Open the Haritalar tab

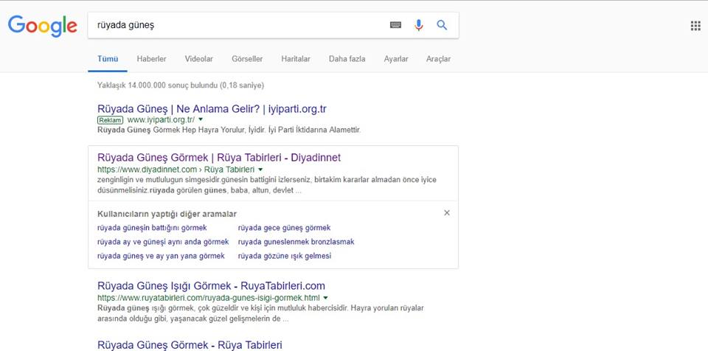pyautogui.click(x=296, y=59)
